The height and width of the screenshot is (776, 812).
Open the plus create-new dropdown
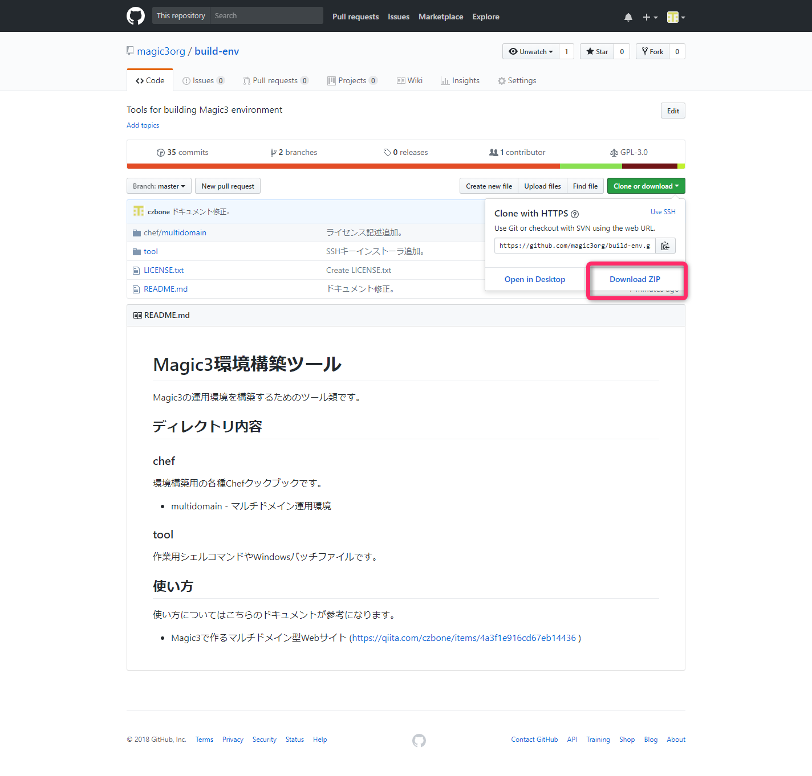[x=650, y=17]
